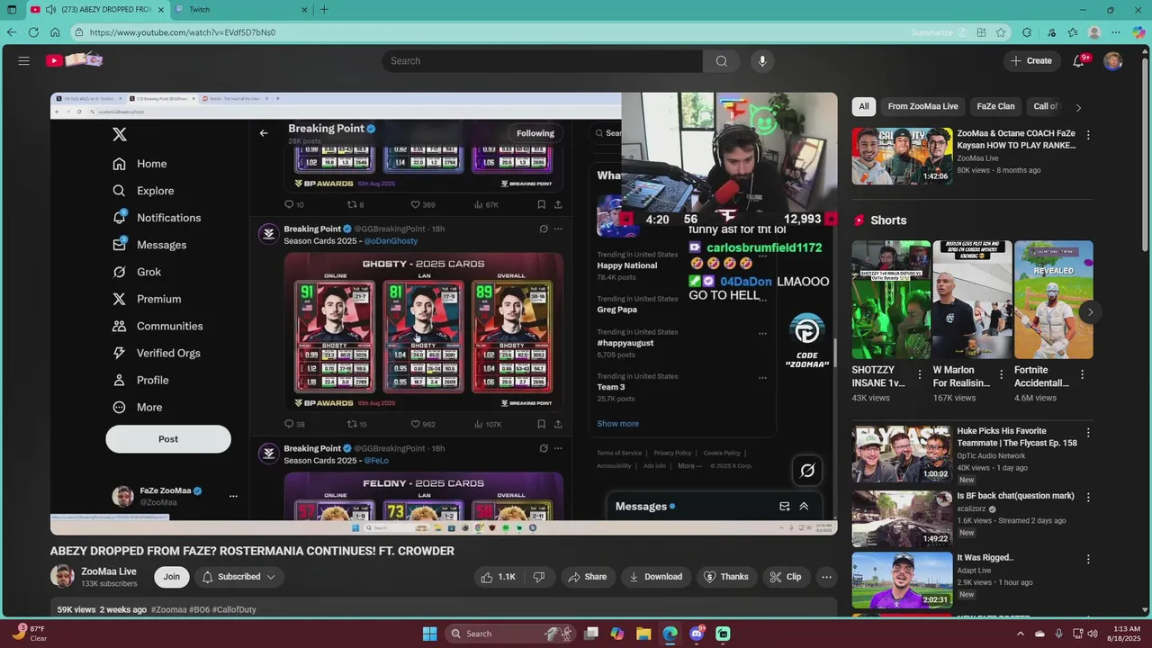1152x648 pixels.
Task: Open the YouTube account avatar menu
Action: tap(1113, 60)
